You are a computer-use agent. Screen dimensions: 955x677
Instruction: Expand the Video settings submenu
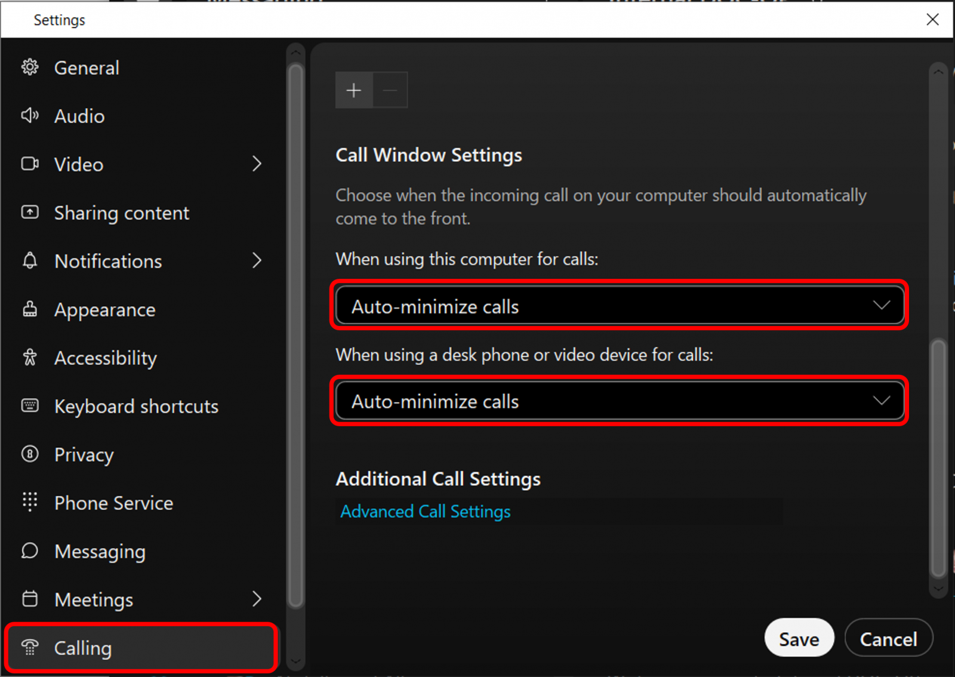[257, 164]
